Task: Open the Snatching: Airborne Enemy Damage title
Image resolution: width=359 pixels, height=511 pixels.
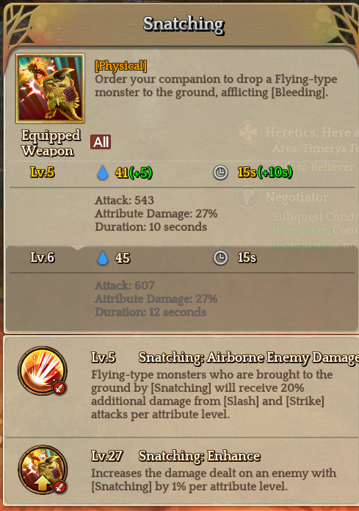Action: [249, 358]
